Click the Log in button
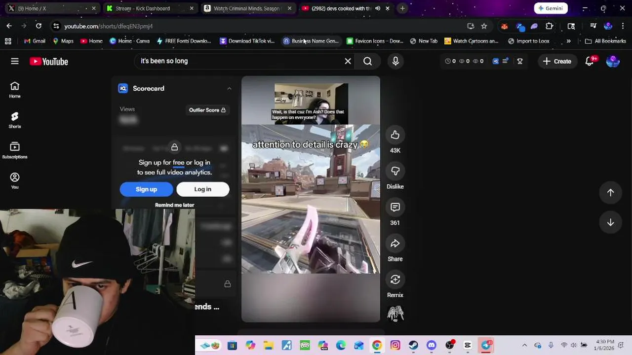This screenshot has height=355, width=632. (202, 189)
